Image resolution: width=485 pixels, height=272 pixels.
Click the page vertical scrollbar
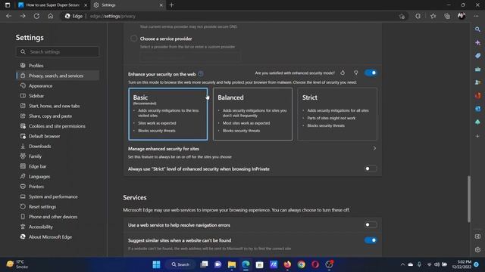[x=469, y=199]
